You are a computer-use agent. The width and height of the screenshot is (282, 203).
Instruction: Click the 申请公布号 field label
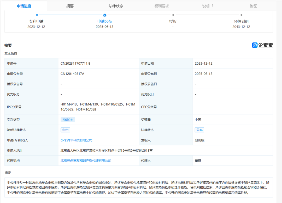[x=15, y=73]
